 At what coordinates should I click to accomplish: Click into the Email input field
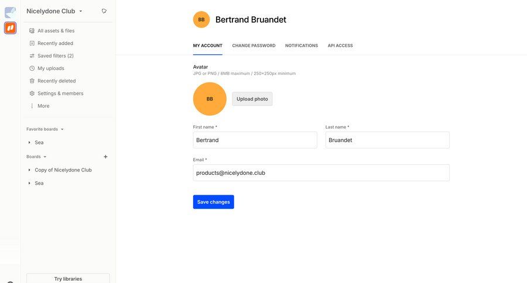pos(321,172)
